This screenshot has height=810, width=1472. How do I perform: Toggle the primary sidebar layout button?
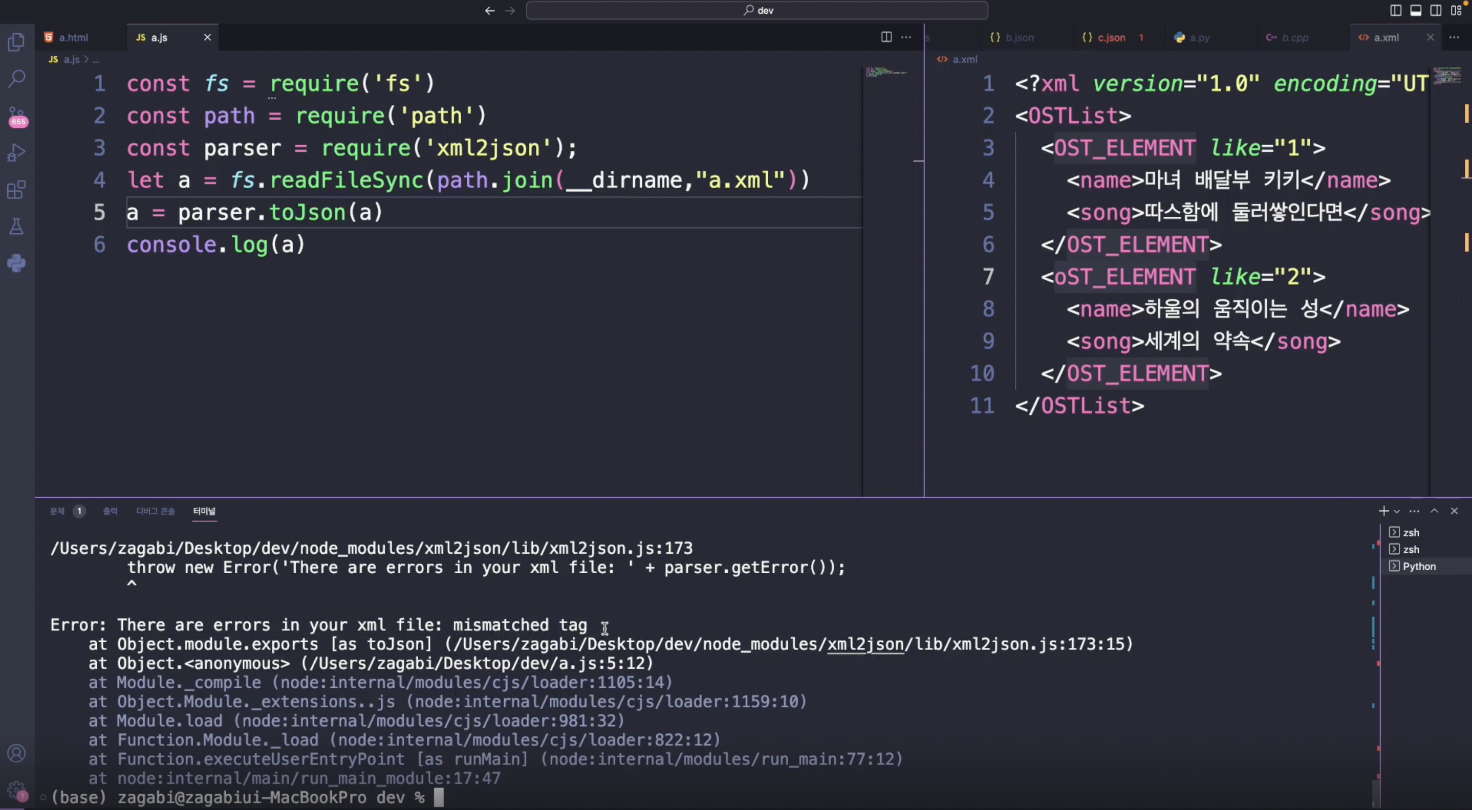(1395, 10)
